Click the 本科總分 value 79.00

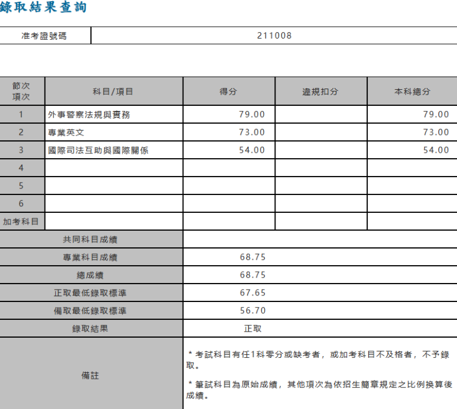click(x=436, y=114)
